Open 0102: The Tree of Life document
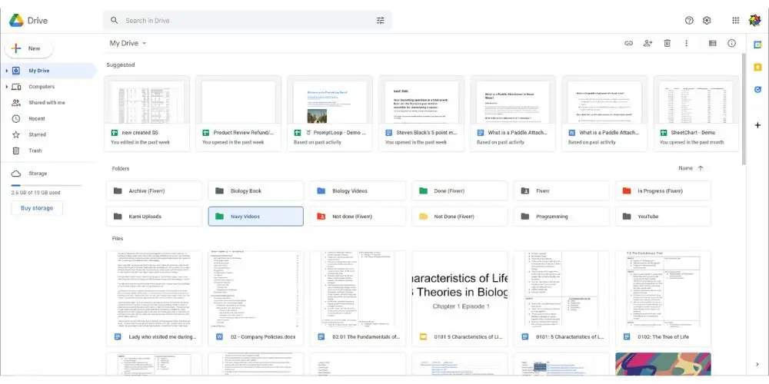This screenshot has width=769, height=384. tap(663, 299)
